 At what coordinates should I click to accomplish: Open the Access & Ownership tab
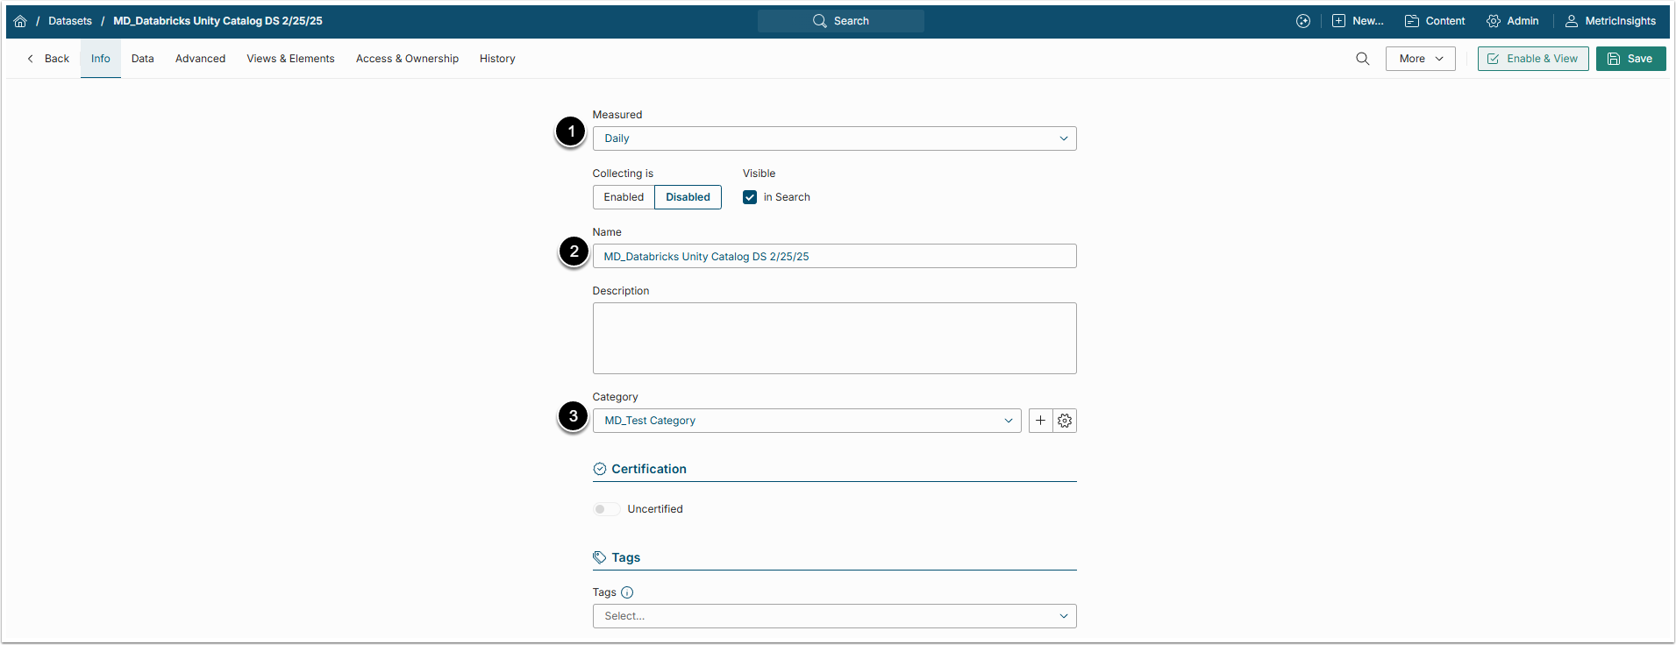[407, 59]
